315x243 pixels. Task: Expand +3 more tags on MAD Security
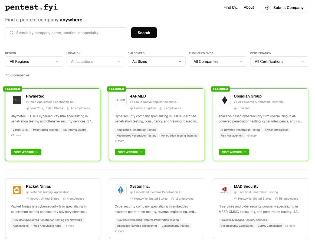pos(290,226)
